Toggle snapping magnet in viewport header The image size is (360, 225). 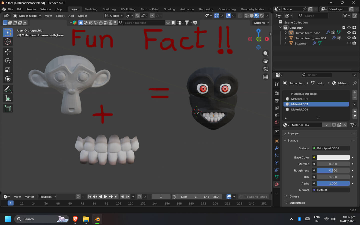pos(137,15)
